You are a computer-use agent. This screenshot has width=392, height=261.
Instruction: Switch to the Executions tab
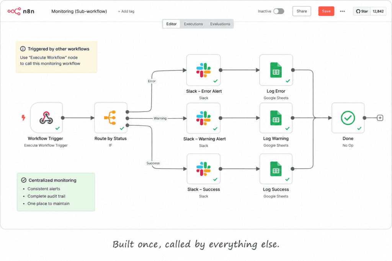[193, 24]
